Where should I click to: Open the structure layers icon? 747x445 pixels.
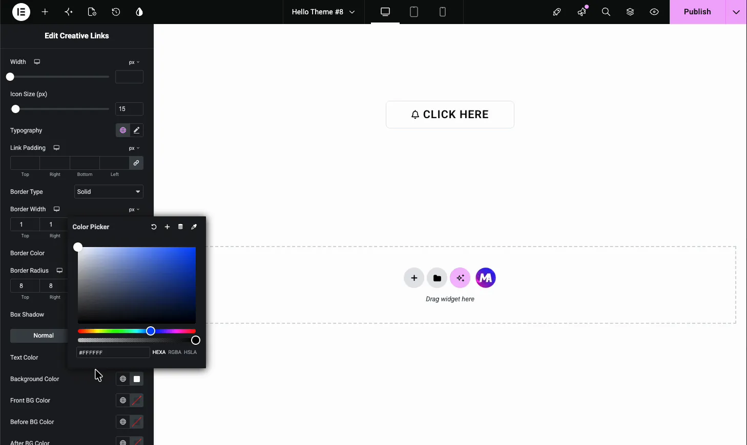[x=630, y=12]
